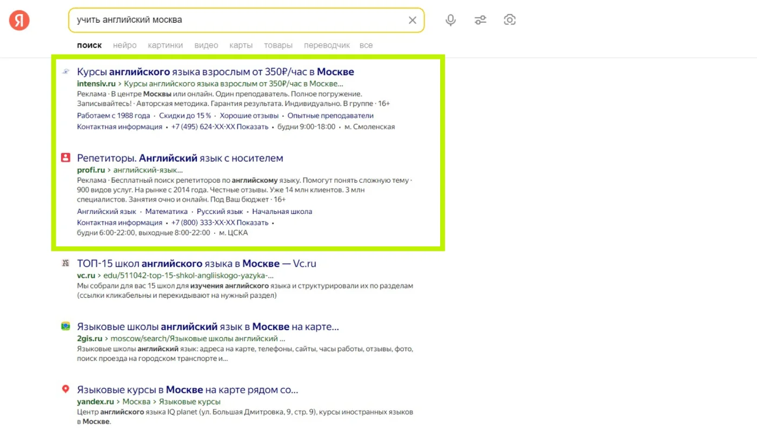
Task: Open search settings sliders icon
Action: tap(480, 20)
